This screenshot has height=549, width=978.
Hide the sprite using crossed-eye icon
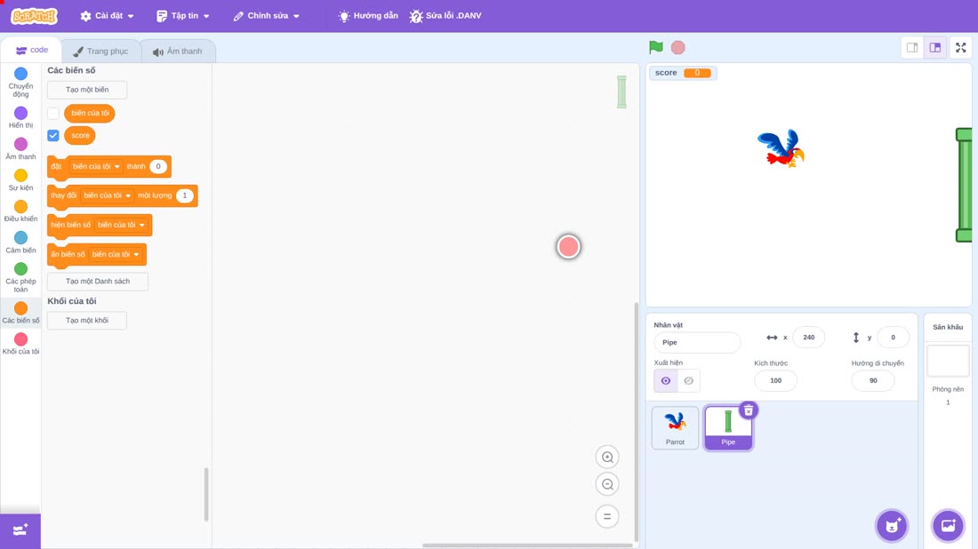[688, 381]
